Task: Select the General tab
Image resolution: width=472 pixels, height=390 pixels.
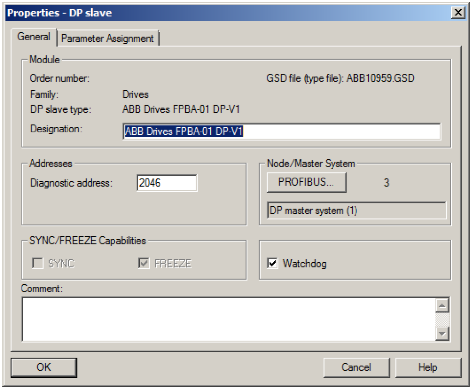Action: tap(34, 37)
